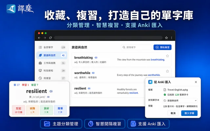Screen dimensions: 210x131
Task: Click the clock icon beside 待複習
Action: [x=40, y=78]
